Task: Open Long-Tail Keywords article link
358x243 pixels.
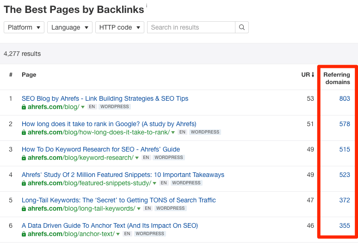Action: point(119,200)
